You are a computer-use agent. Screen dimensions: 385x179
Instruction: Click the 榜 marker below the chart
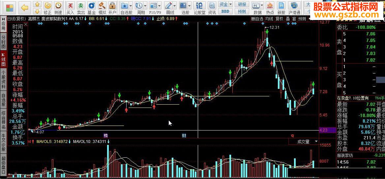[x=106, y=135]
